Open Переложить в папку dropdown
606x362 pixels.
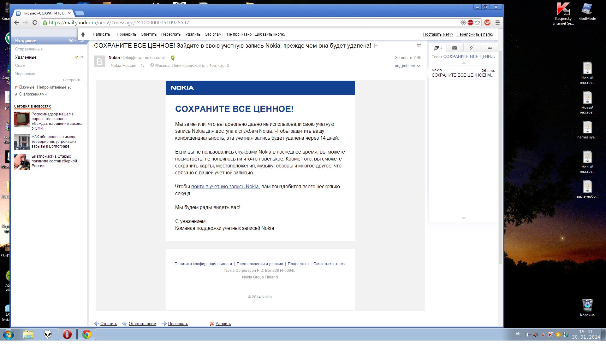coord(475,34)
